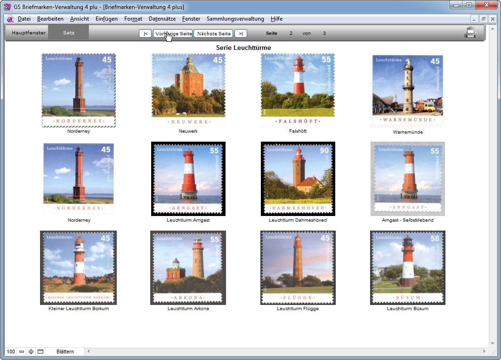The height and width of the screenshot is (360, 501).
Task: Select the Warnemünde lighthouse stamp
Action: [x=407, y=91]
